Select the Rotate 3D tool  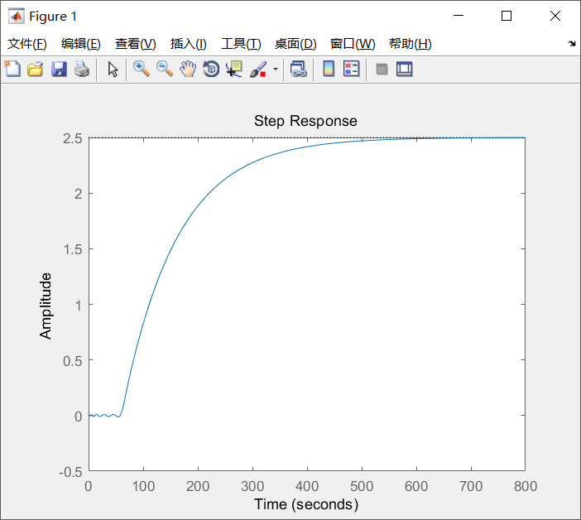(211, 70)
